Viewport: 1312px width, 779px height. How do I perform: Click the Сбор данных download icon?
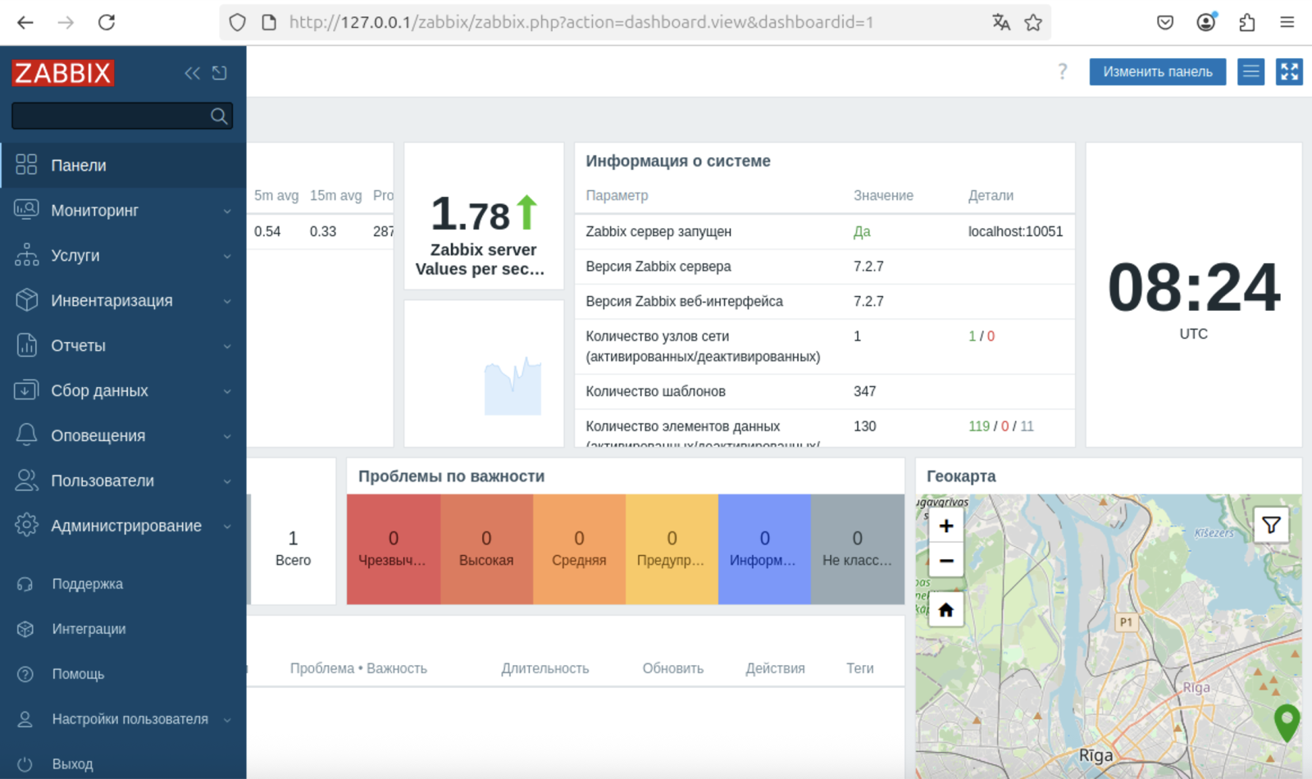26,390
